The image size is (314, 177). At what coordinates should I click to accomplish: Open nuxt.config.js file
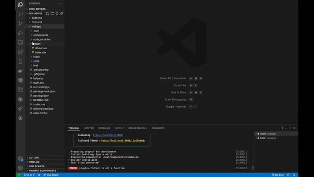tap(41, 87)
